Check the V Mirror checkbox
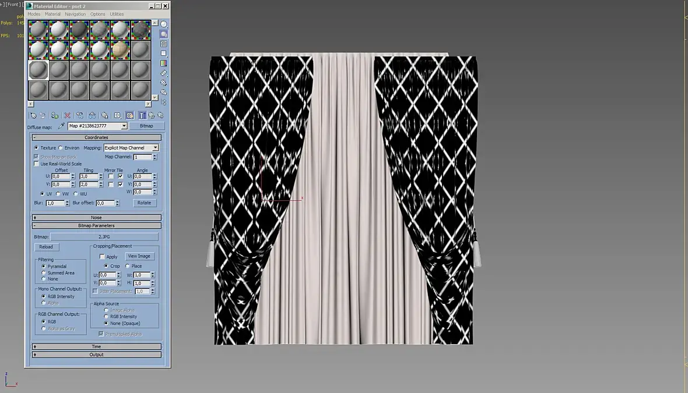 [111, 185]
